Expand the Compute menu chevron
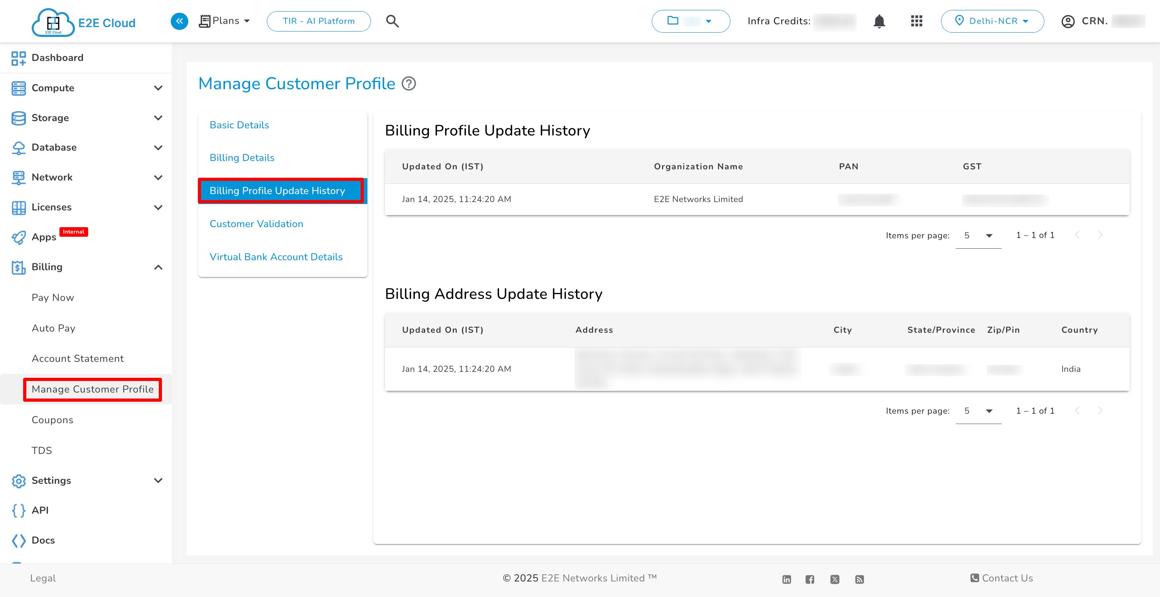The height and width of the screenshot is (597, 1160). 158,88
